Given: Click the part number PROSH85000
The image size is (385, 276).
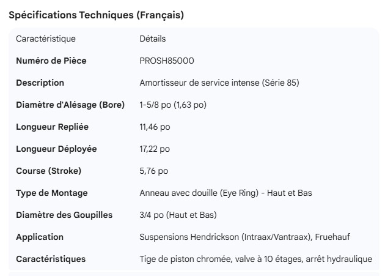Looking at the screenshot, I should 167,61.
